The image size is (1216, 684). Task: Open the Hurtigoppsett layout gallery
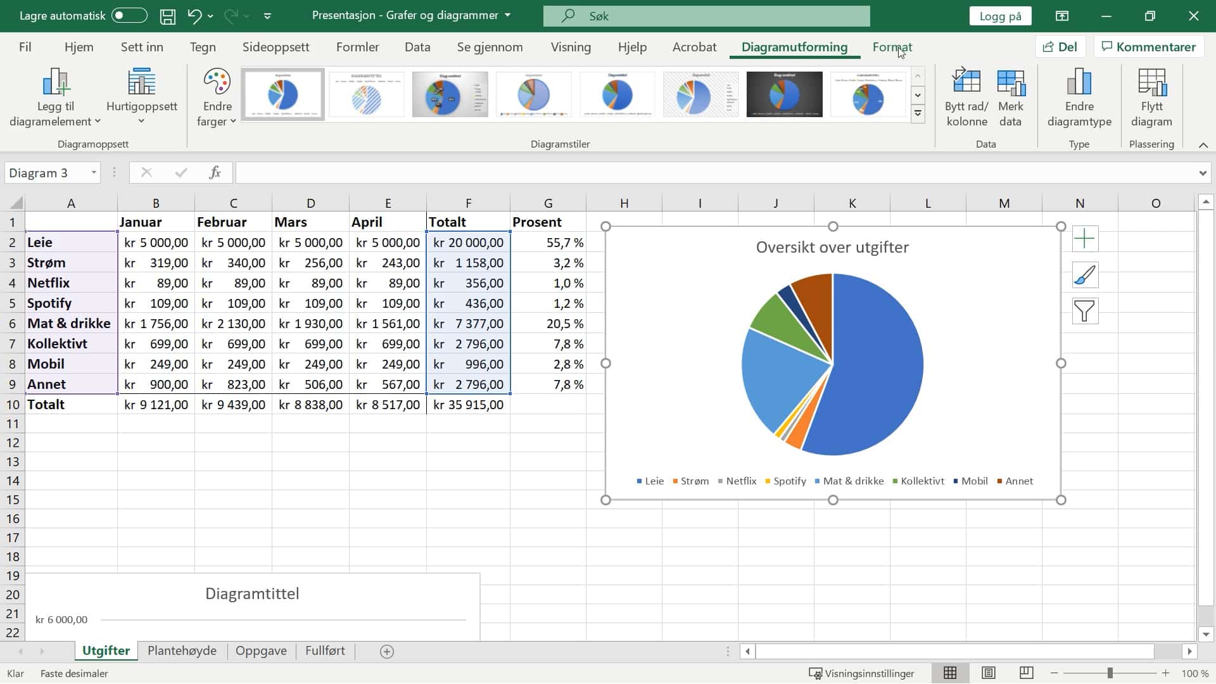tap(141, 97)
